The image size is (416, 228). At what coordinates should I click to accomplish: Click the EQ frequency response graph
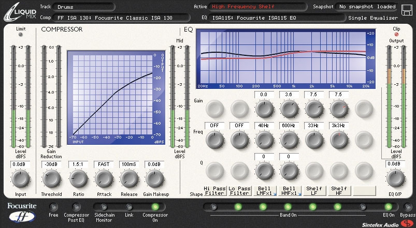pyautogui.click(x=286, y=59)
